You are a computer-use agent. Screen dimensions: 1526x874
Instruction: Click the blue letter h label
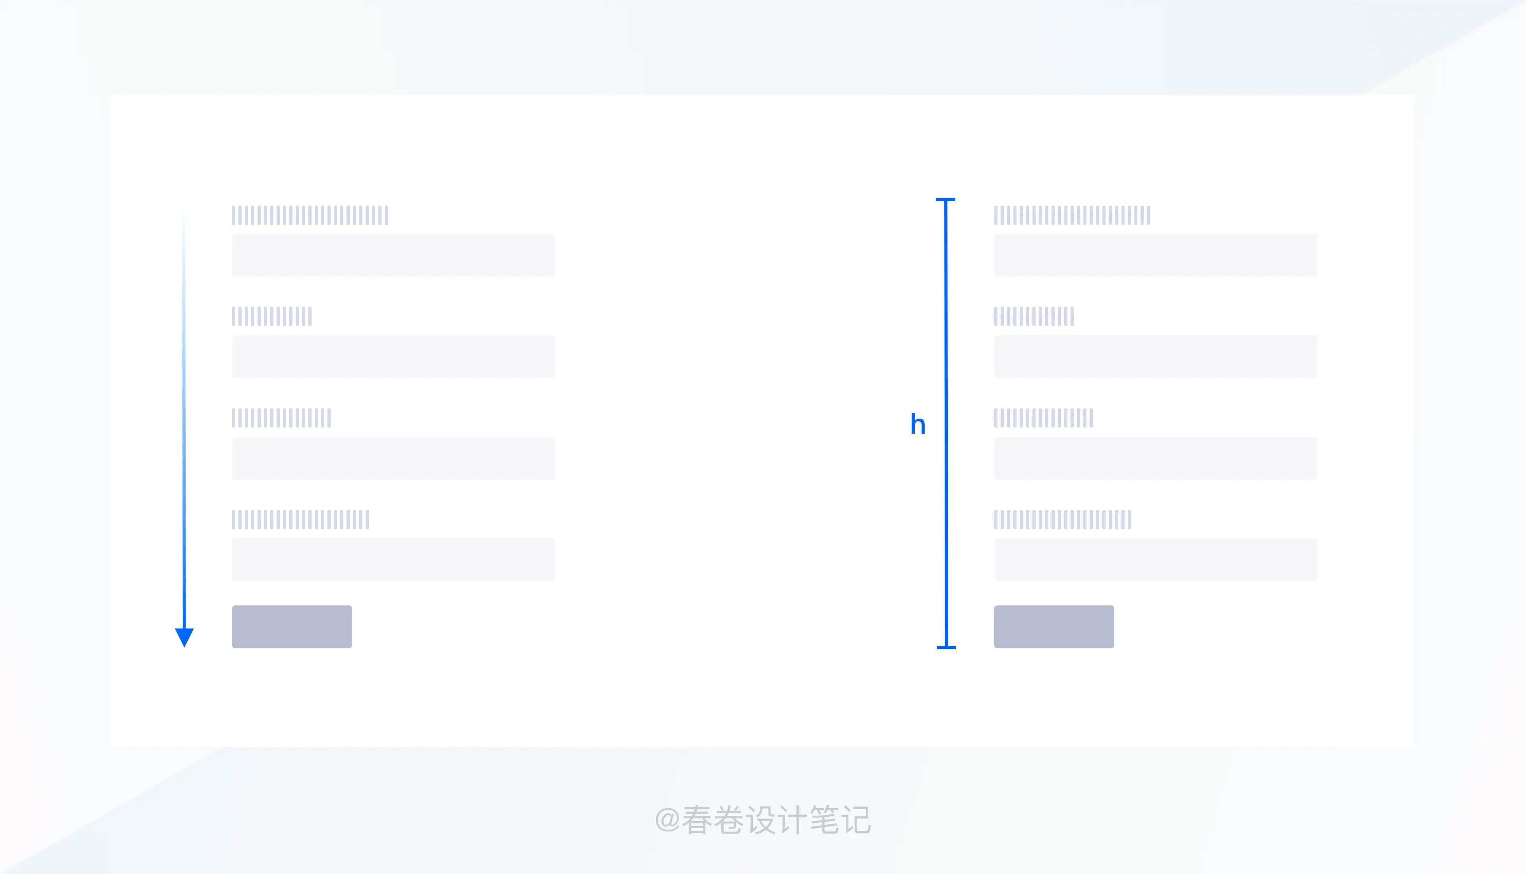tap(918, 424)
